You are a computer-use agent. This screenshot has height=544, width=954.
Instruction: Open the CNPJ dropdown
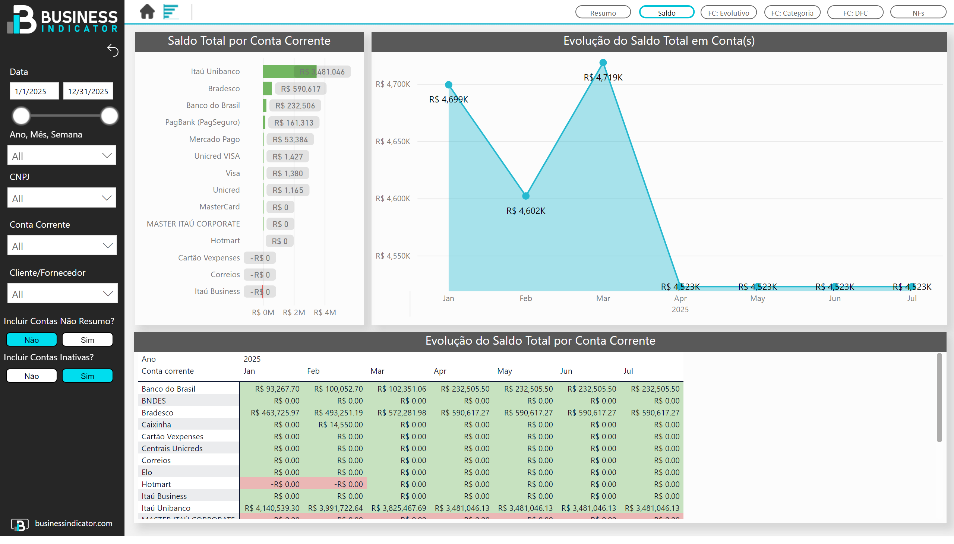pos(61,198)
